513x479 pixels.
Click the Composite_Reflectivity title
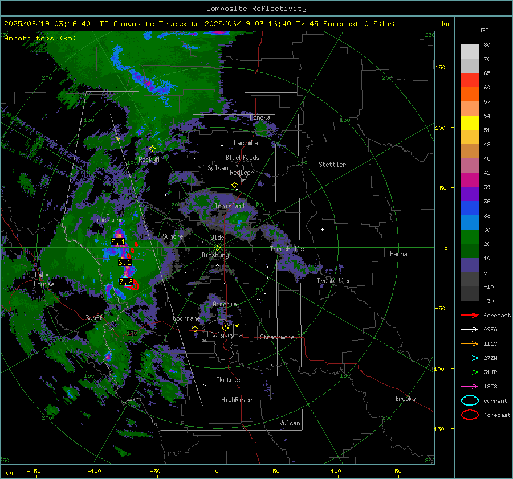point(256,9)
